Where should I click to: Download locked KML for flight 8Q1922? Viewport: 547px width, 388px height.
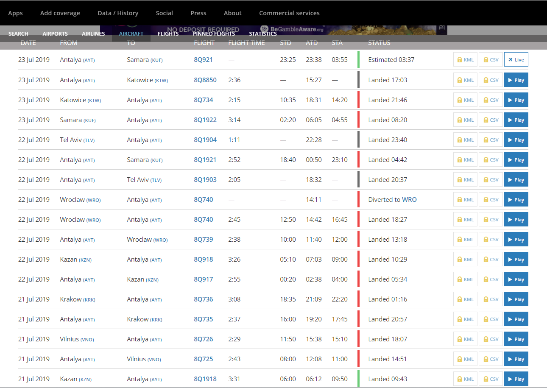click(465, 120)
